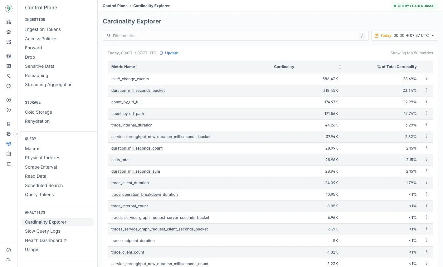This screenshot has width=443, height=267.
Task: Click the sliders preferences icon in sidebar
Action: point(8,164)
